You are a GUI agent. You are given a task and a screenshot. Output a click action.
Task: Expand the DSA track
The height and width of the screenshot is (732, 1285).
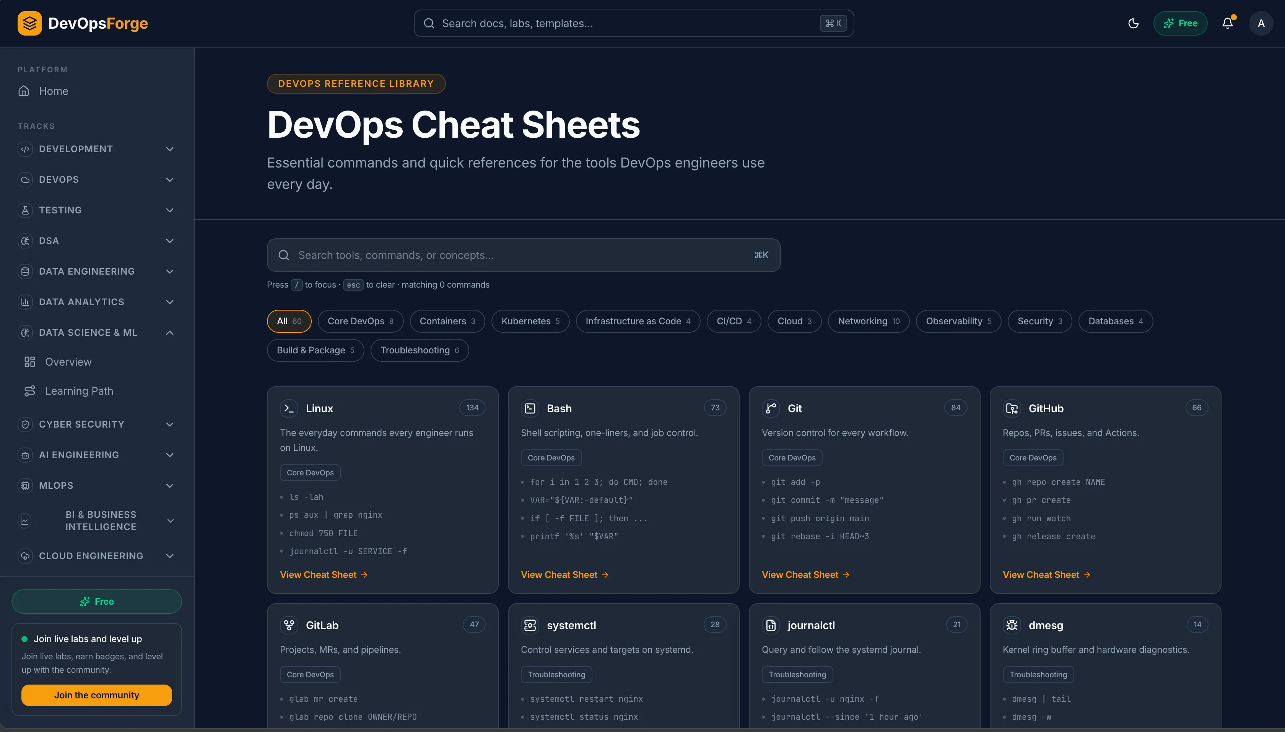tap(96, 241)
